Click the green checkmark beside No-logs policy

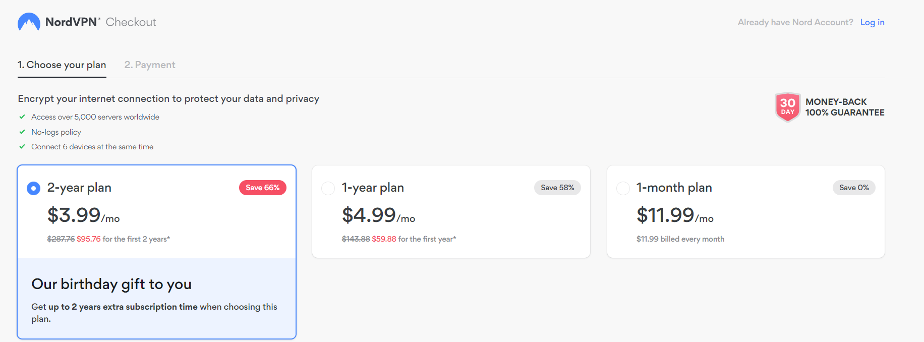(x=22, y=132)
